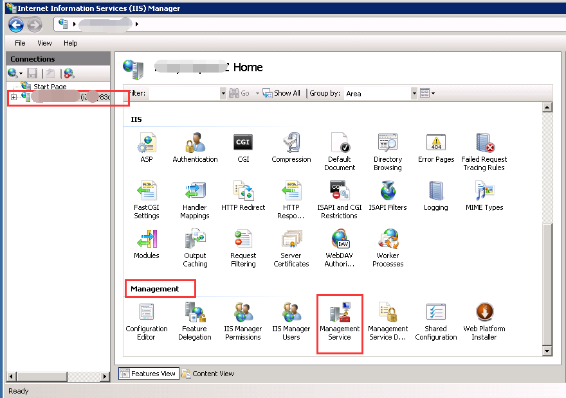This screenshot has height=398, width=566.
Task: Click Delete Connection icon in Connections toolbar
Action: click(x=69, y=73)
